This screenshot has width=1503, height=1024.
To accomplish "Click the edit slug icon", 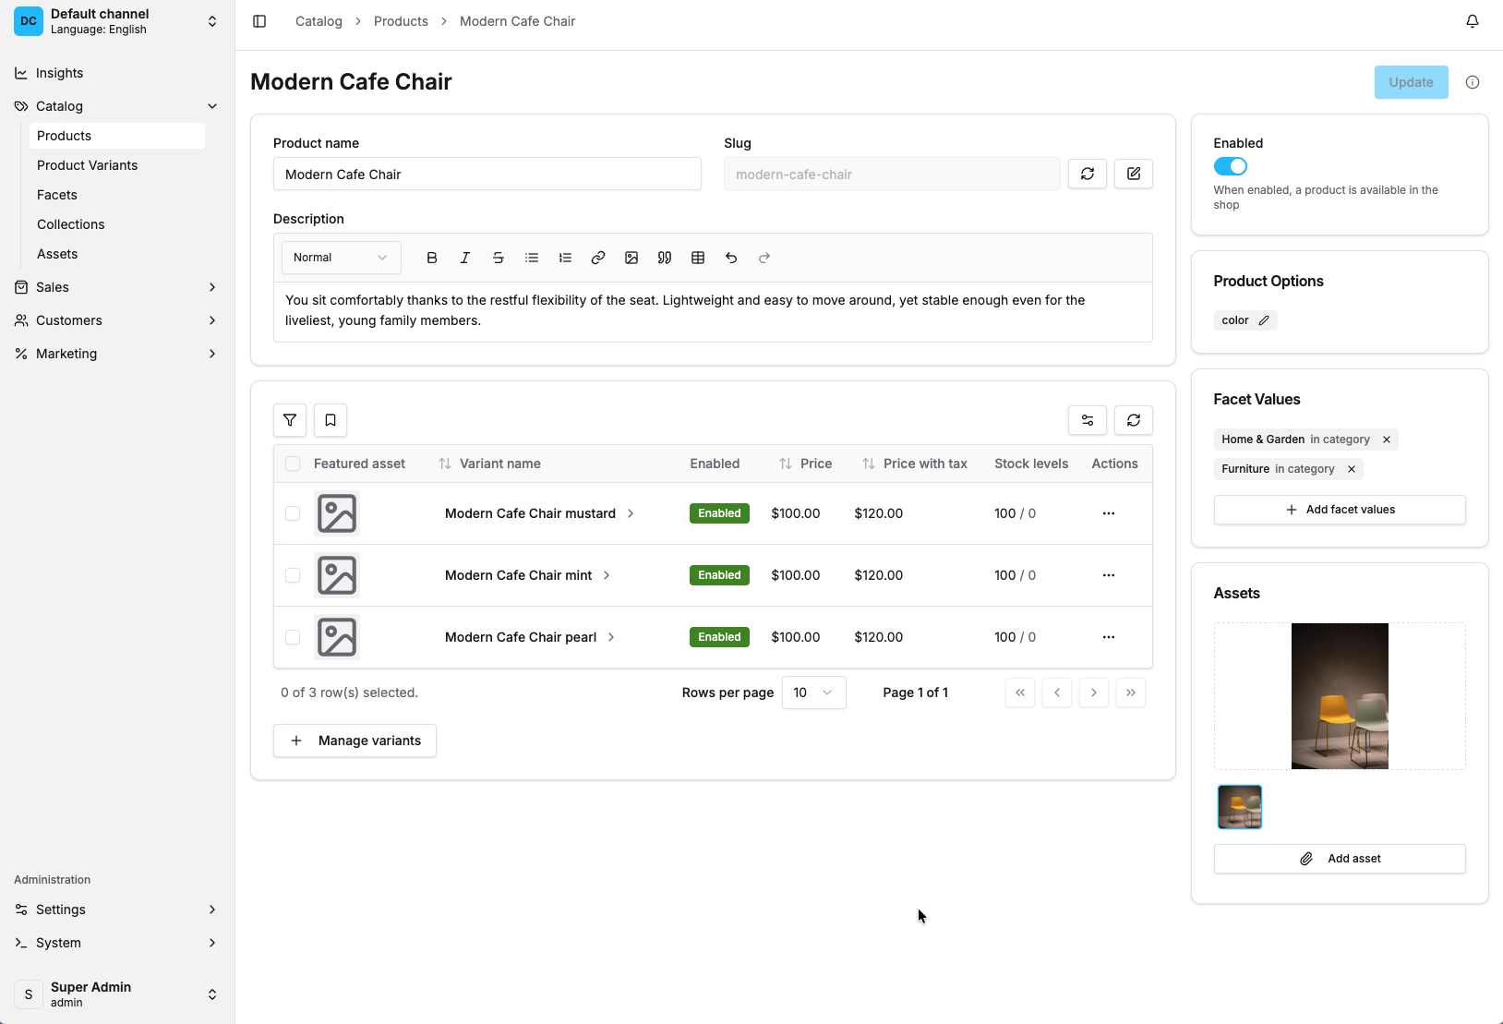I will click(x=1134, y=174).
